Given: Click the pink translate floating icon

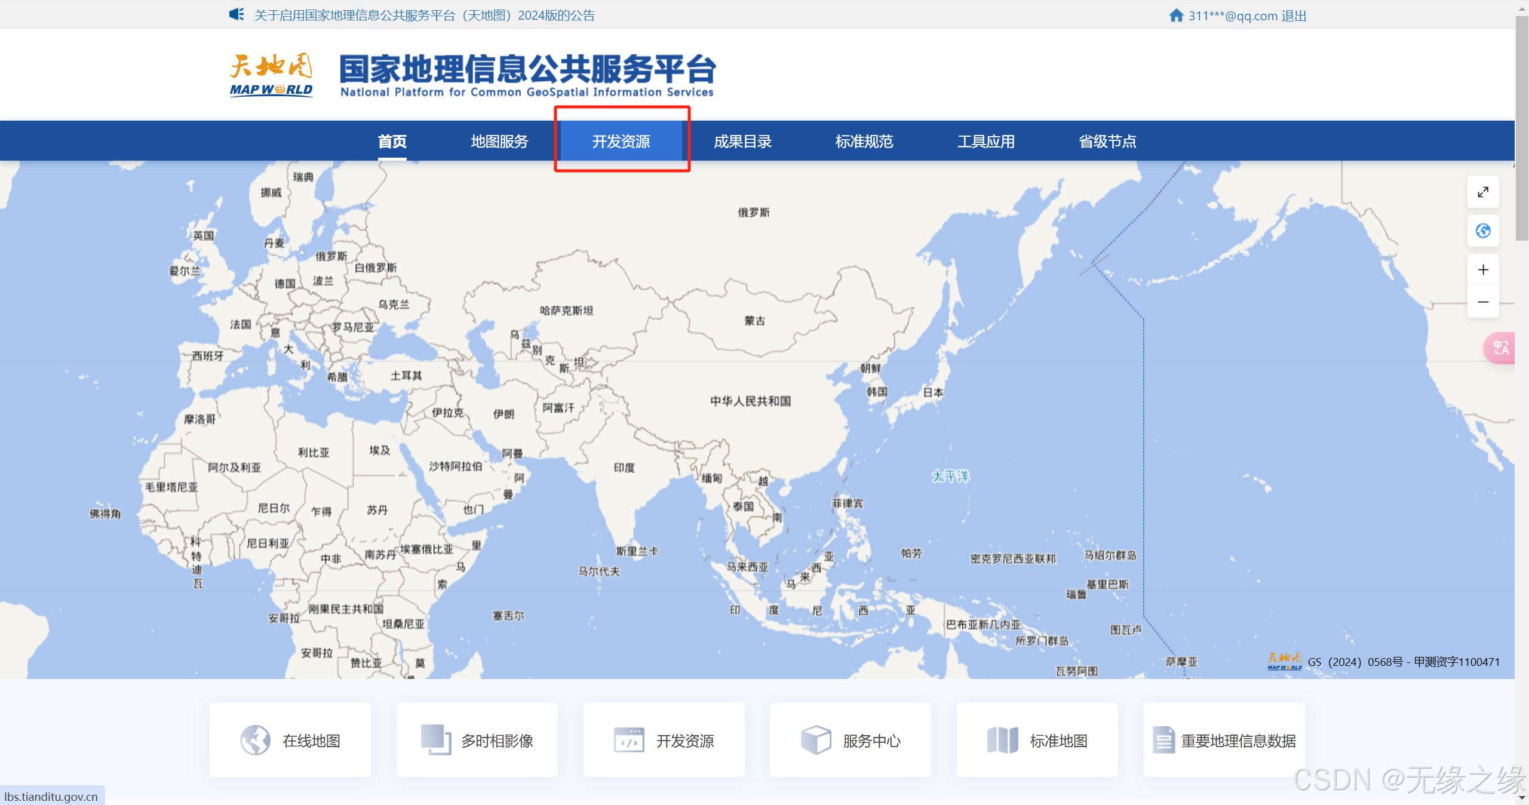Looking at the screenshot, I should pyautogui.click(x=1500, y=348).
